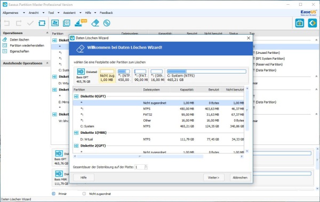
Task: Click the Undo arrow in the toolbar
Action: (7, 23)
